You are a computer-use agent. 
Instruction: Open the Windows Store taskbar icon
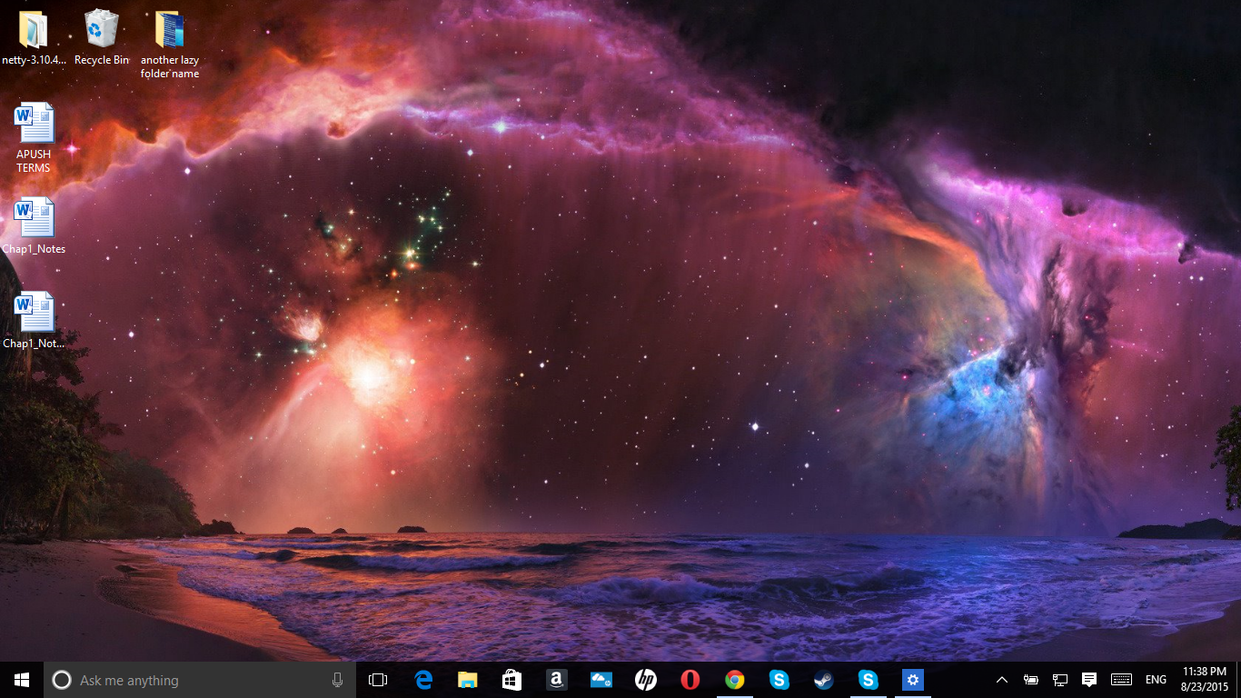[512, 680]
